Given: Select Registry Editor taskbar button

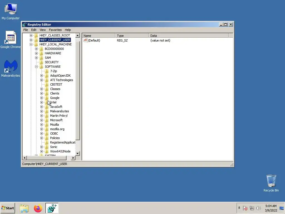Looking at the screenshot, I should 52,208.
